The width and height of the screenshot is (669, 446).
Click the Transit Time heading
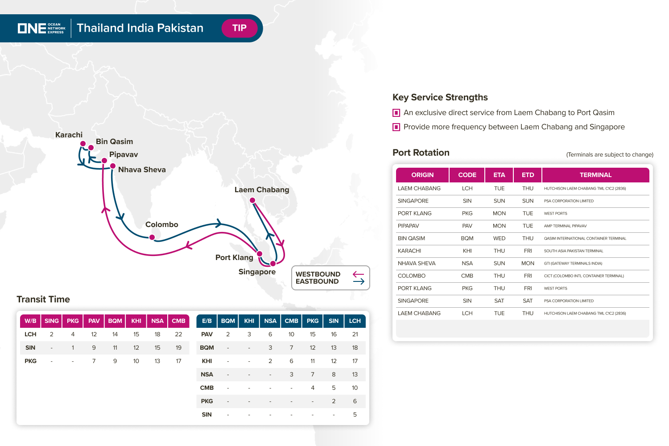pos(43,299)
